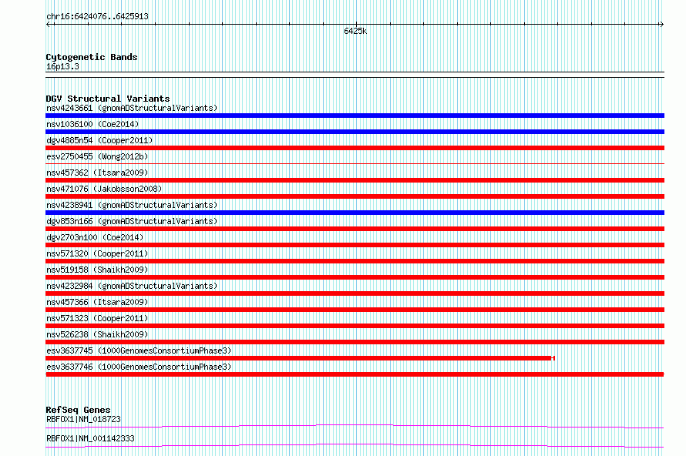Open RBFOX1|NM_001142333 gene label
Screen dimensions: 686x456
coord(90,438)
